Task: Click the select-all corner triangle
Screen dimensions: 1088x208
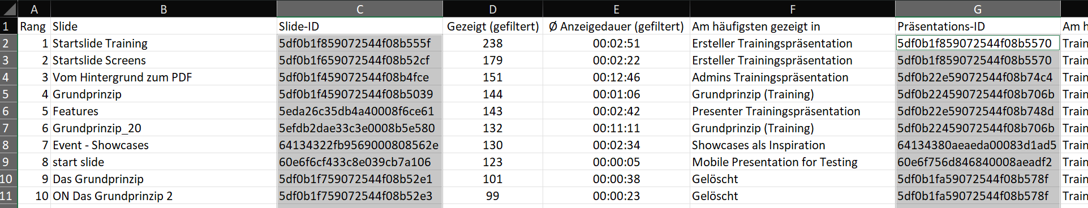Action: pyautogui.click(x=9, y=9)
